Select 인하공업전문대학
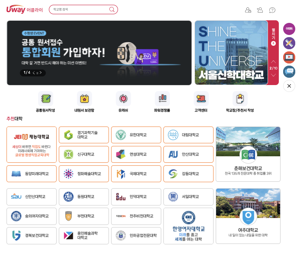 click(136, 236)
